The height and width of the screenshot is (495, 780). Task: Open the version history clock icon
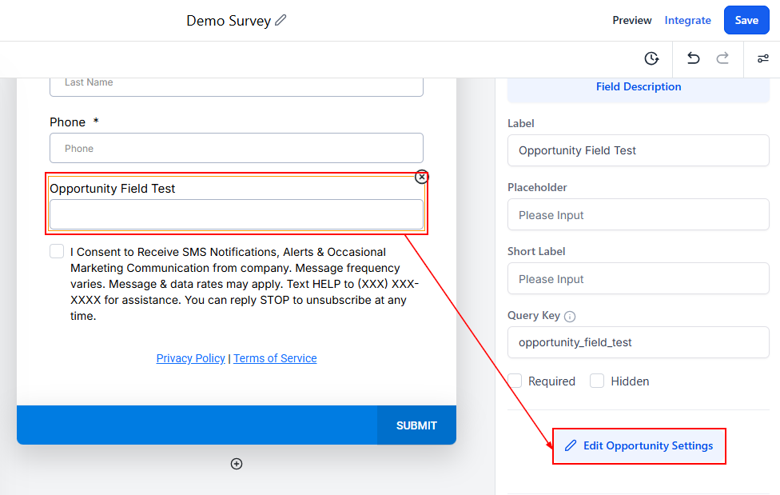(651, 58)
